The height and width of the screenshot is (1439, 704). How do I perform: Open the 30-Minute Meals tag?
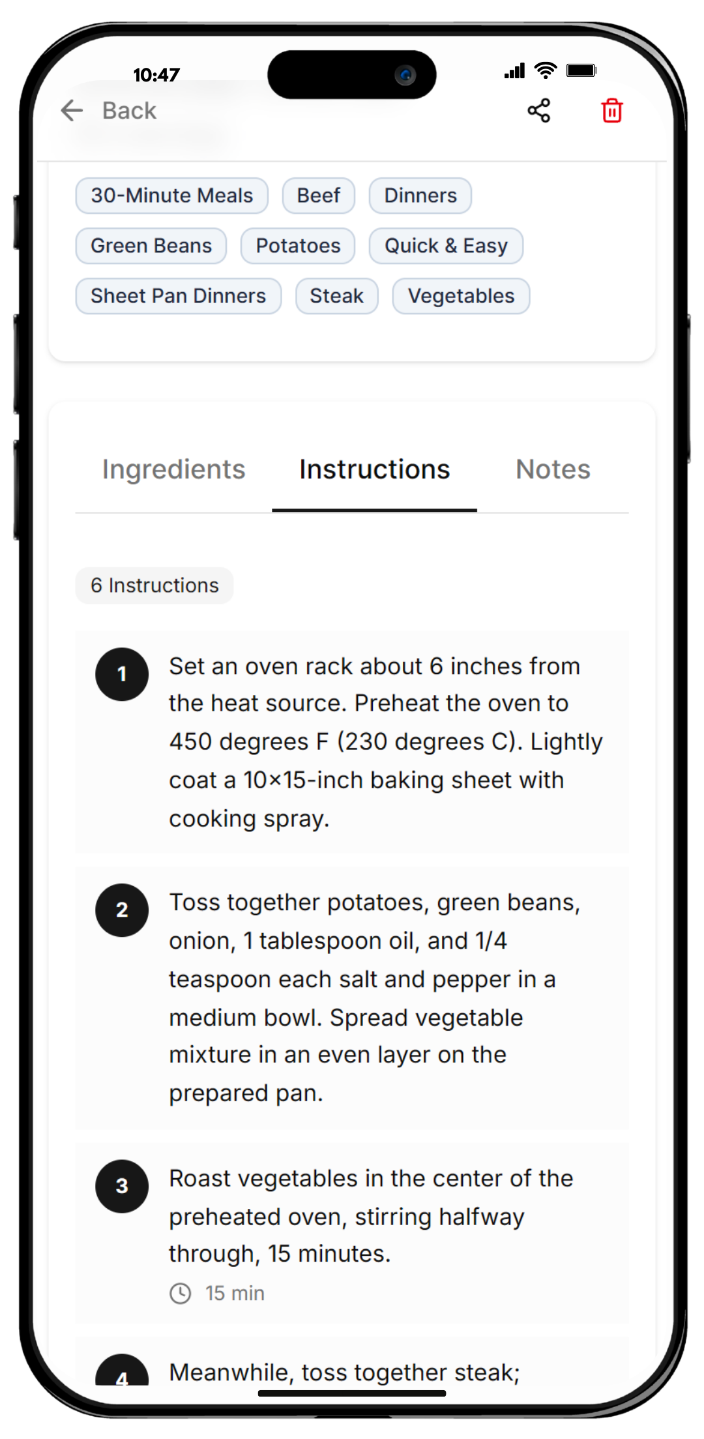pos(171,196)
